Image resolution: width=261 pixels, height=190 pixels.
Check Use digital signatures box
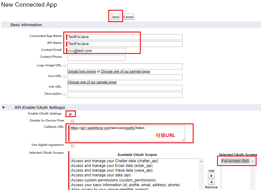click(72, 145)
